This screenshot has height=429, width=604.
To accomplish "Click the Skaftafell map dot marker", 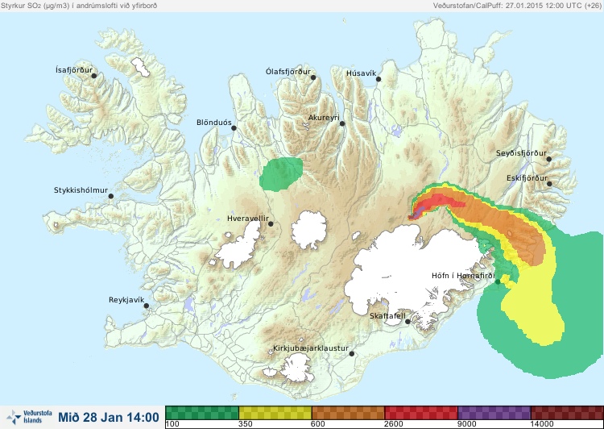I will click(x=407, y=322).
